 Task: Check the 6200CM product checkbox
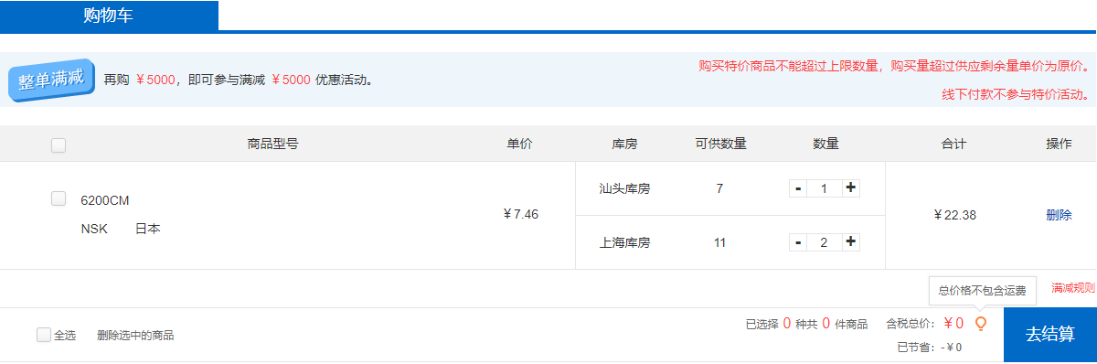(59, 198)
